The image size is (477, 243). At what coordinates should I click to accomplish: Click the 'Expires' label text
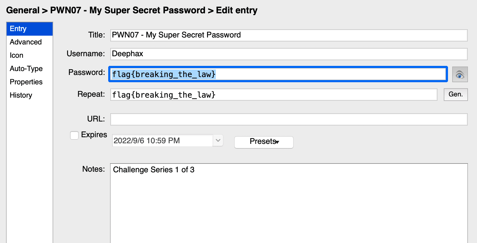(x=94, y=135)
